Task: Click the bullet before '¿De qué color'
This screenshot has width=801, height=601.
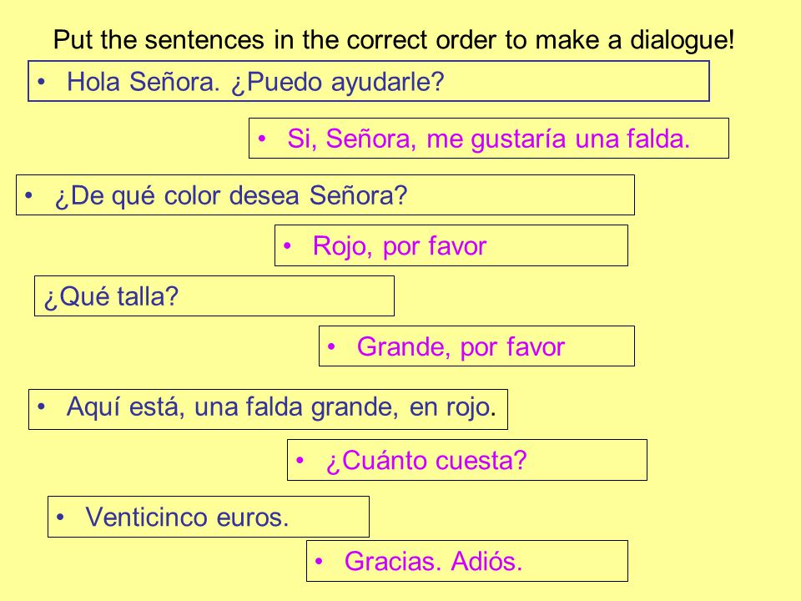Action: tap(28, 195)
